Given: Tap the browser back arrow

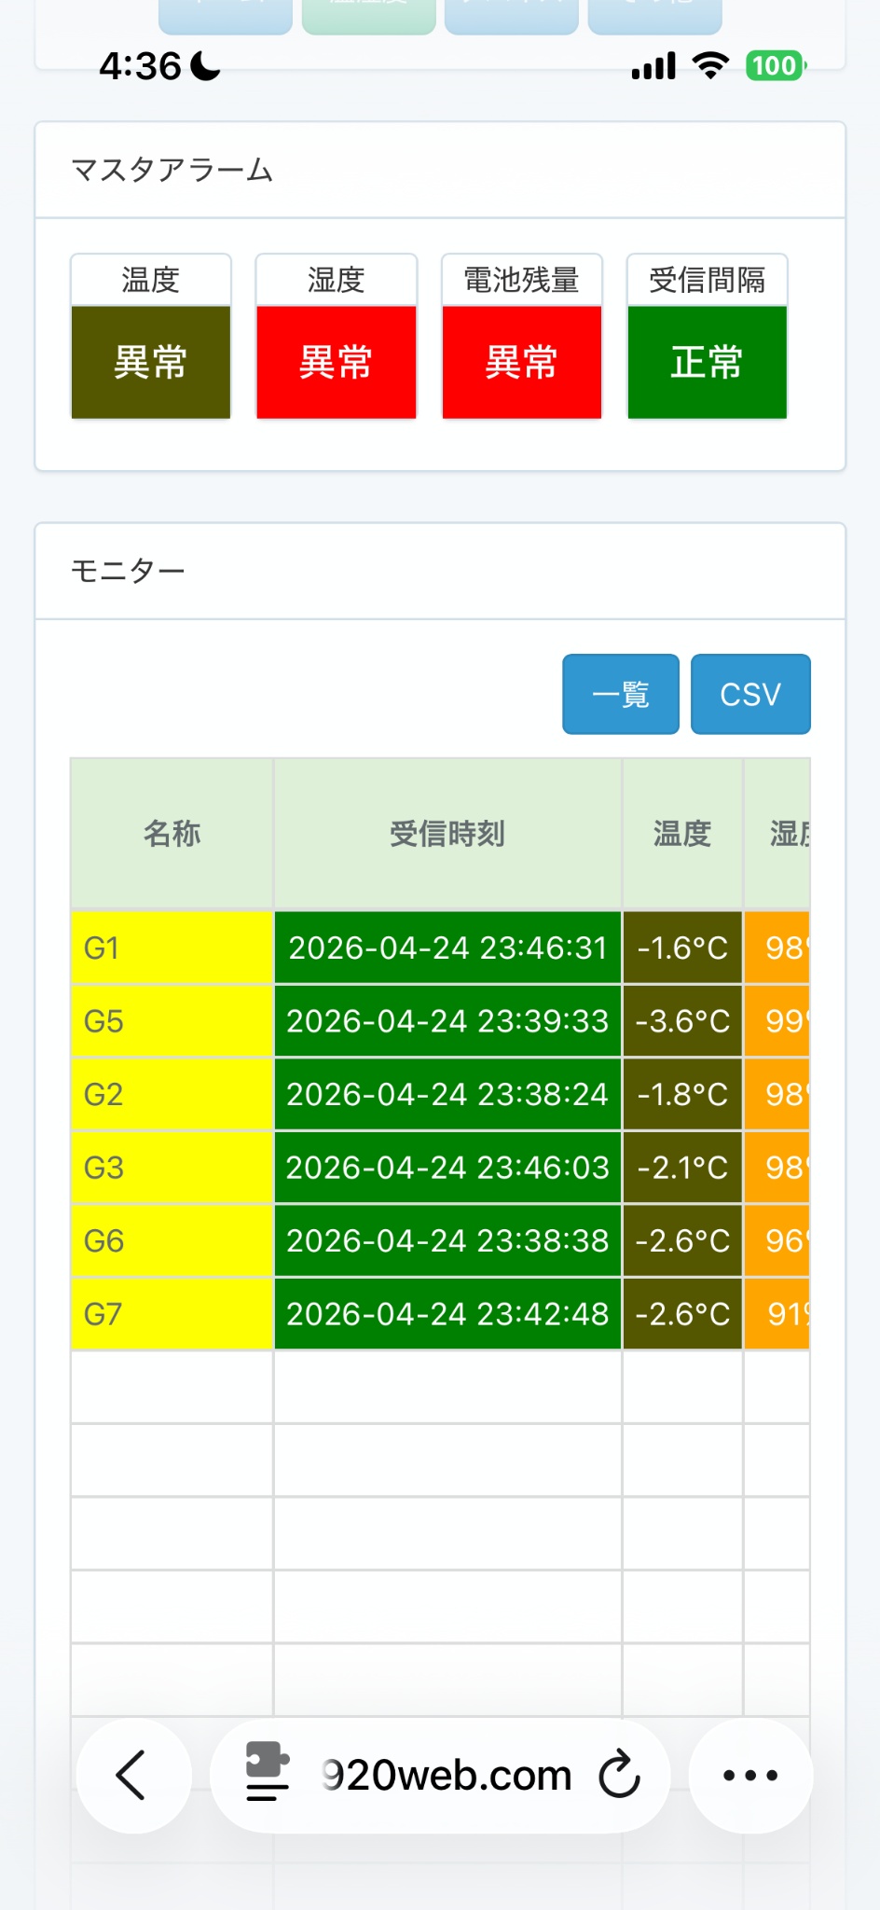Looking at the screenshot, I should [133, 1776].
